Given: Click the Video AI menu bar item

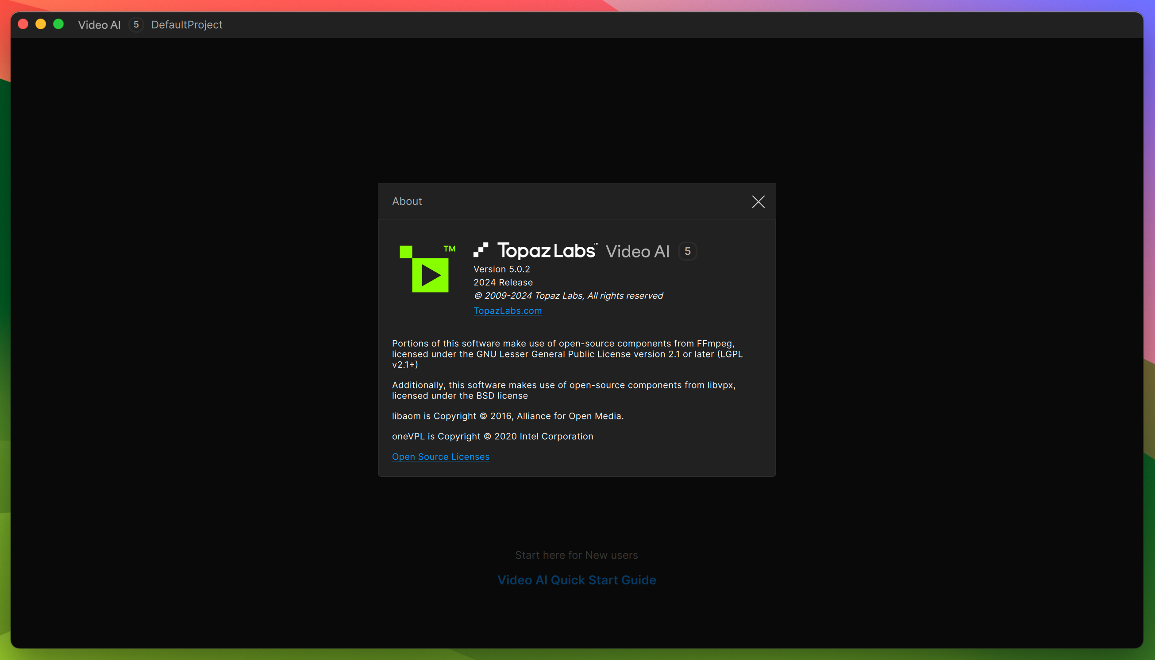Looking at the screenshot, I should click(x=99, y=25).
